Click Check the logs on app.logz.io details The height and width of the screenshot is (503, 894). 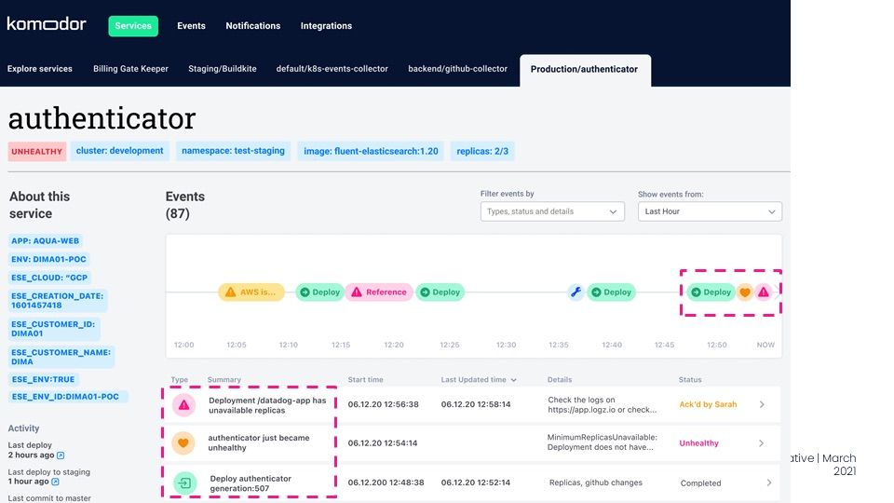pos(603,405)
